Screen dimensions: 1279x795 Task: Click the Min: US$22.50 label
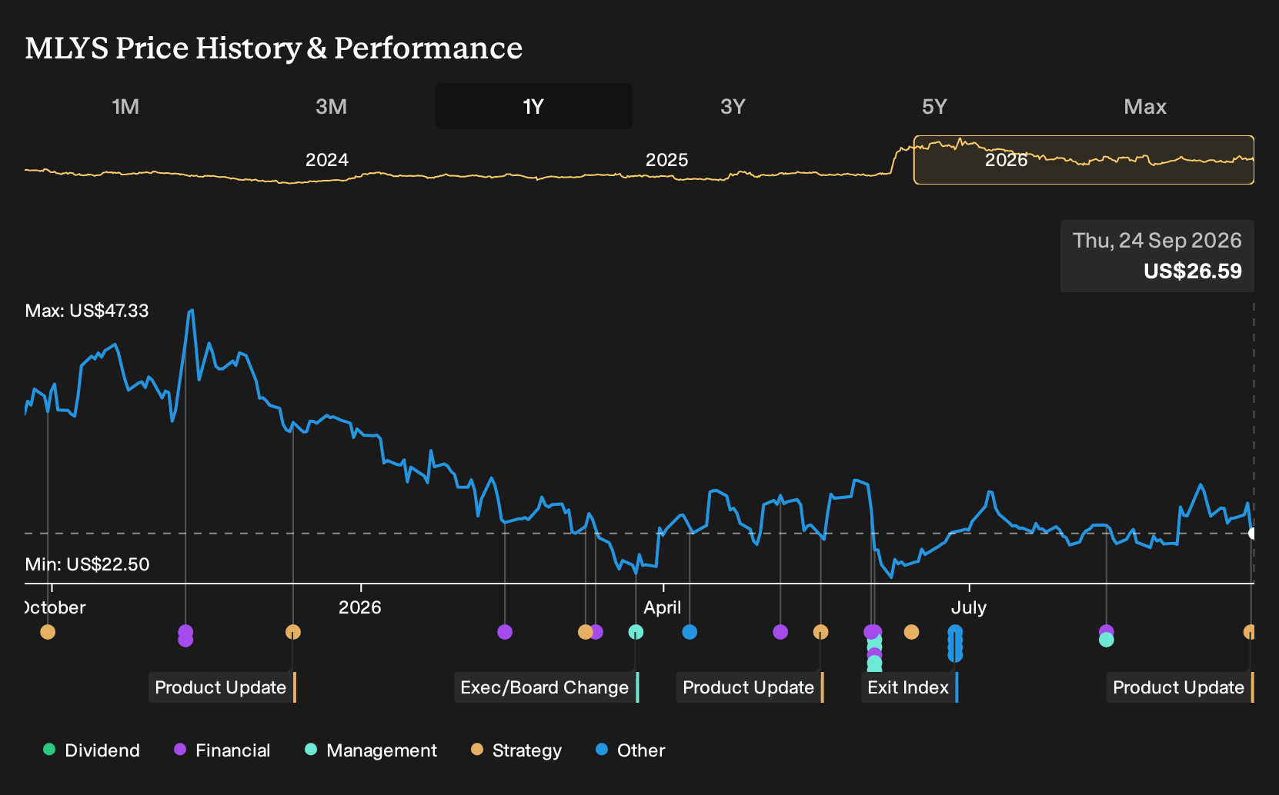87,564
